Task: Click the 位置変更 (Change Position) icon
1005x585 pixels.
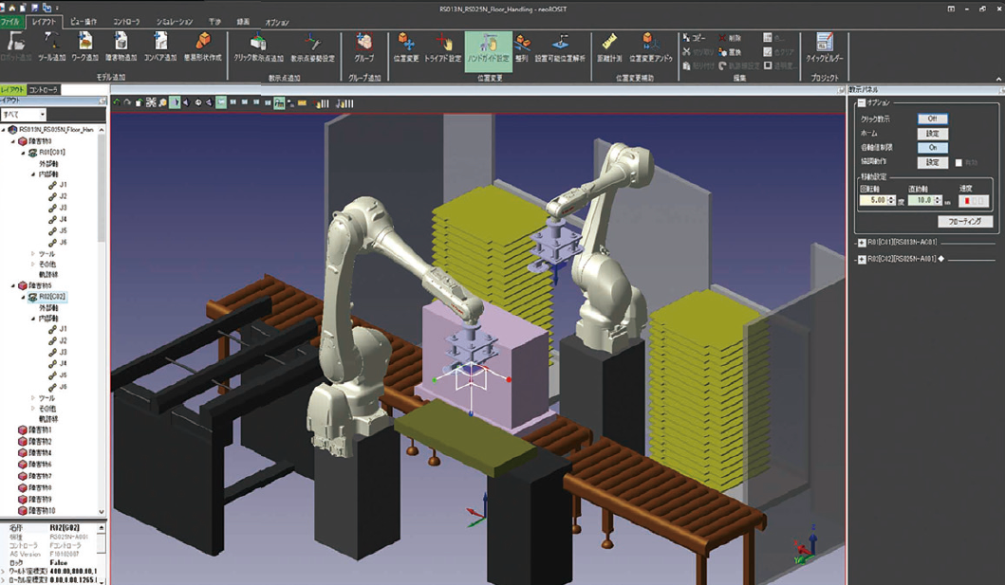Action: coord(405,46)
